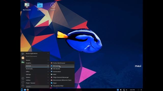Click the Firefox icon in the Internet submenu
Image resolution: width=163 pixels, height=91 pixels.
click(x=51, y=63)
